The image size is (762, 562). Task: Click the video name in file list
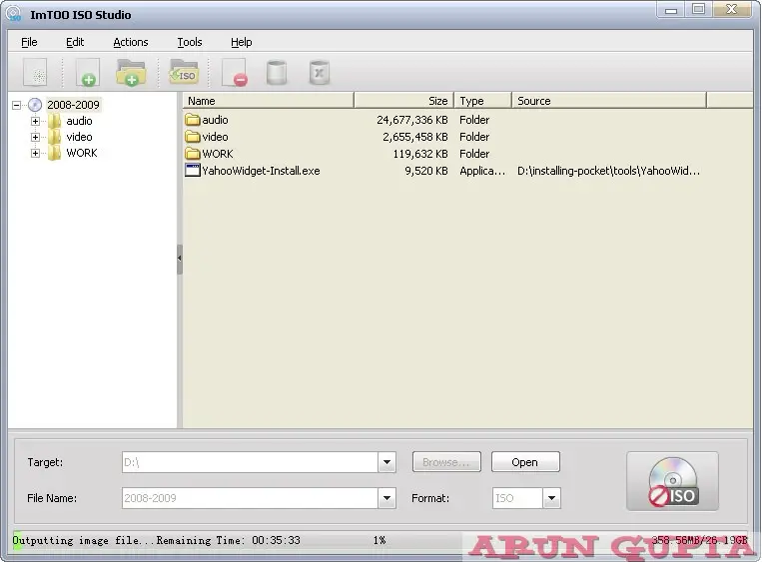tap(216, 137)
